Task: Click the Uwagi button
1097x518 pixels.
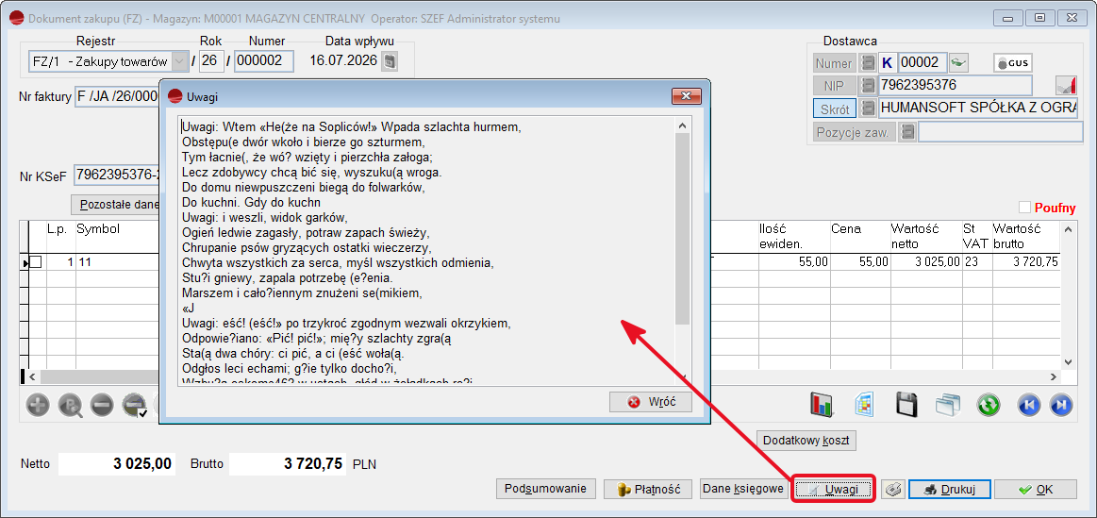Action: (x=833, y=490)
